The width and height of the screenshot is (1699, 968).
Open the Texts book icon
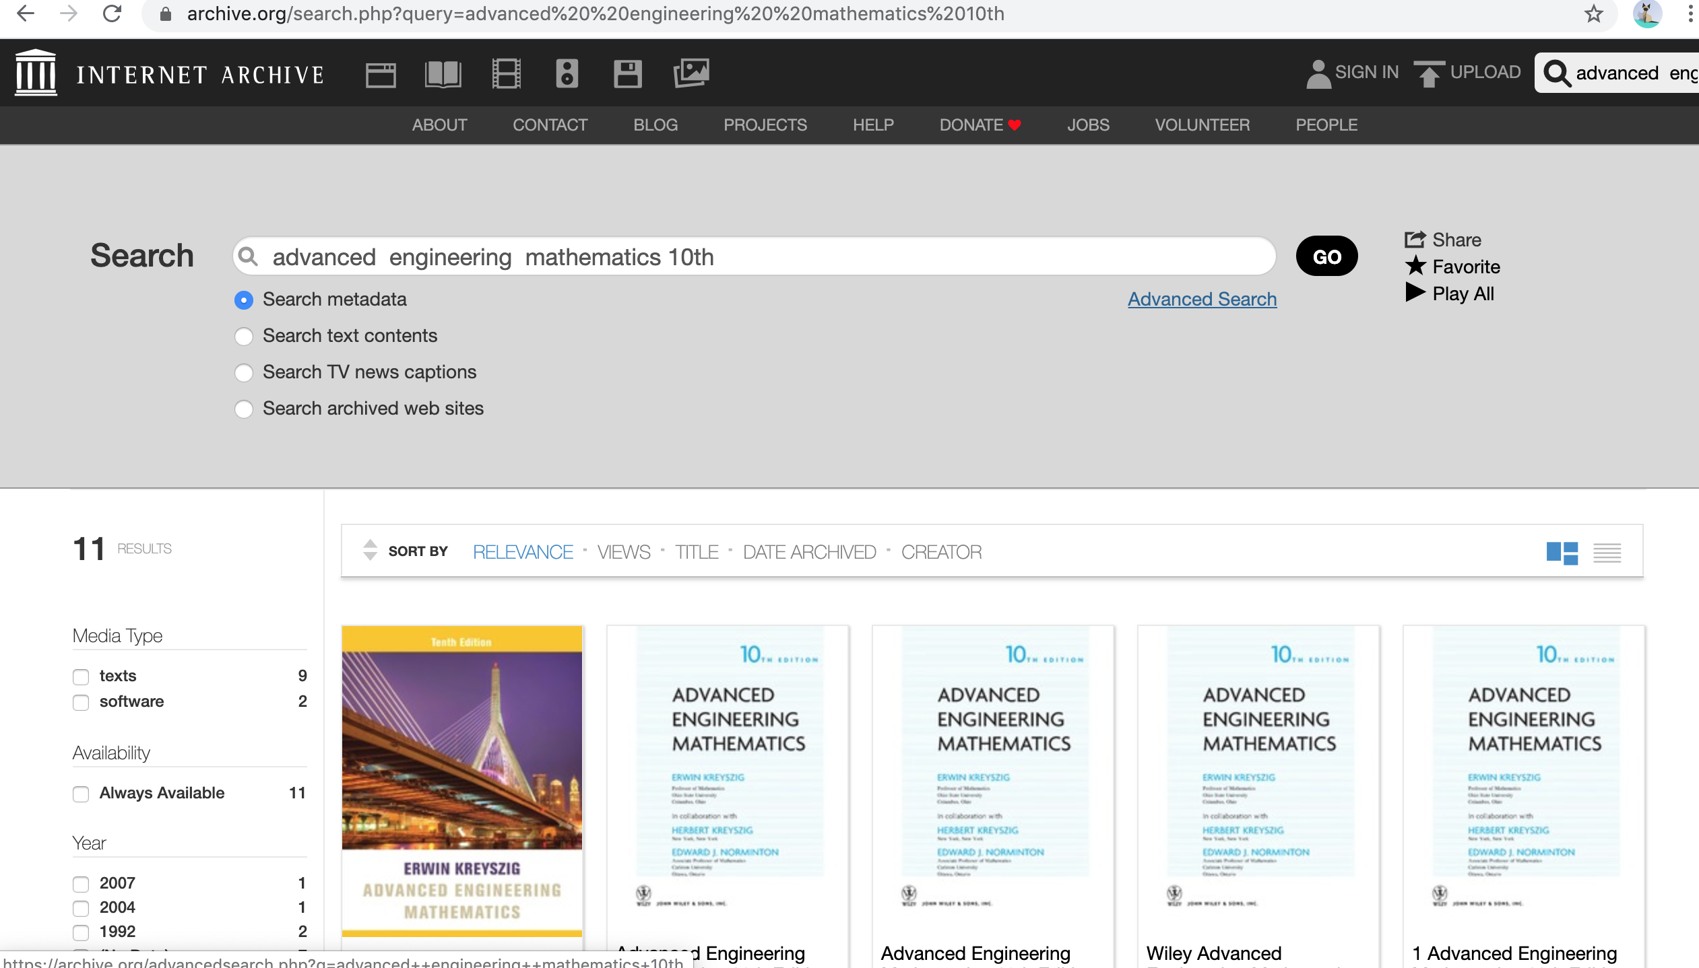(443, 74)
